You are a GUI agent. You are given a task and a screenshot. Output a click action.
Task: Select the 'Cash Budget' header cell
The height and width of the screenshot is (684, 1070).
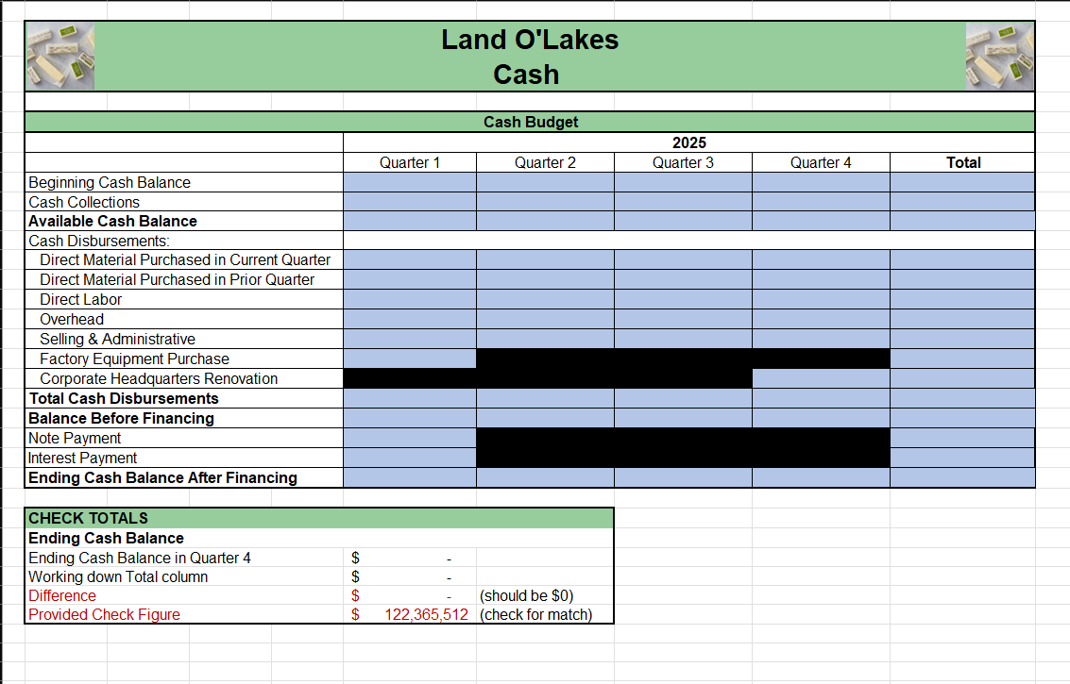530,122
